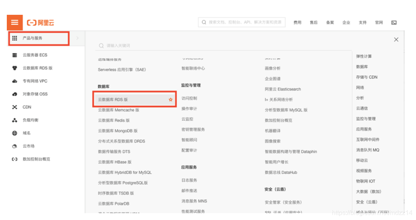Click the 域名 globe icon
Image resolution: width=416 pixels, height=220 pixels.
pos(14,133)
